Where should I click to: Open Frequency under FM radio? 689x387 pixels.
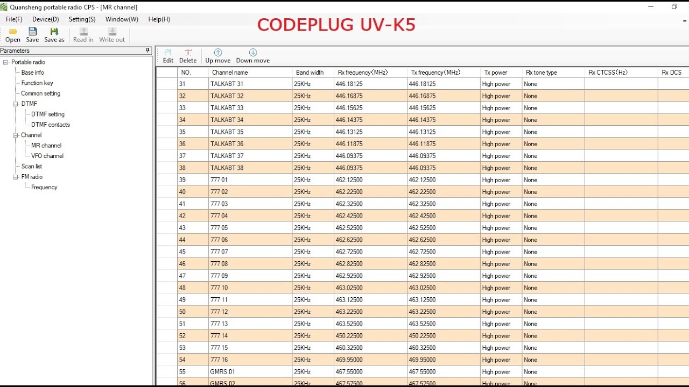click(x=44, y=188)
